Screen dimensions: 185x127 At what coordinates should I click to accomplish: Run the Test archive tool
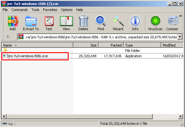coord(49,23)
